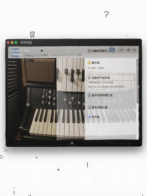This screenshot has width=147, height=196.
Task: Click the eye-shaped view button in toolbar
Action: pos(128,50)
